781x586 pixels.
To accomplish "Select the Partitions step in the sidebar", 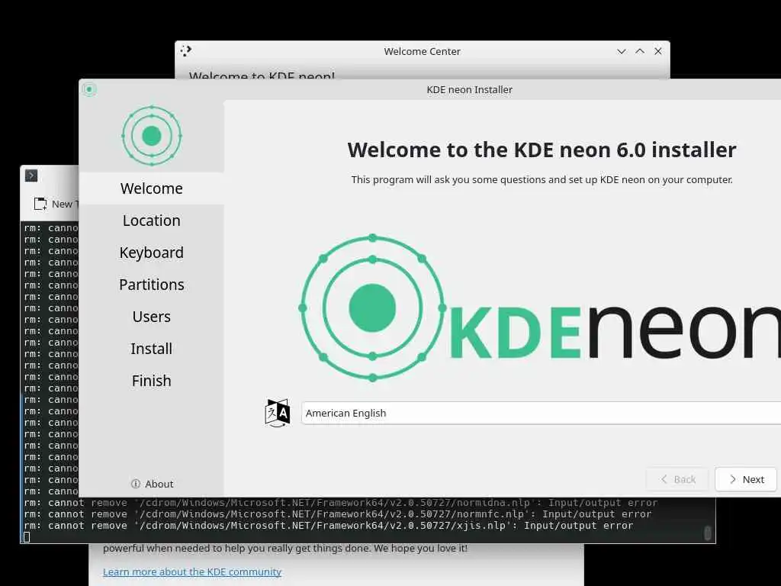I will click(x=152, y=285).
